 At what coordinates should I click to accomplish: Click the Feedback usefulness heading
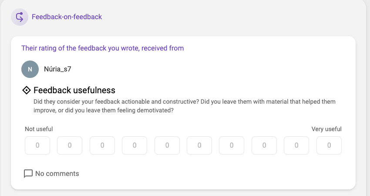click(x=74, y=90)
